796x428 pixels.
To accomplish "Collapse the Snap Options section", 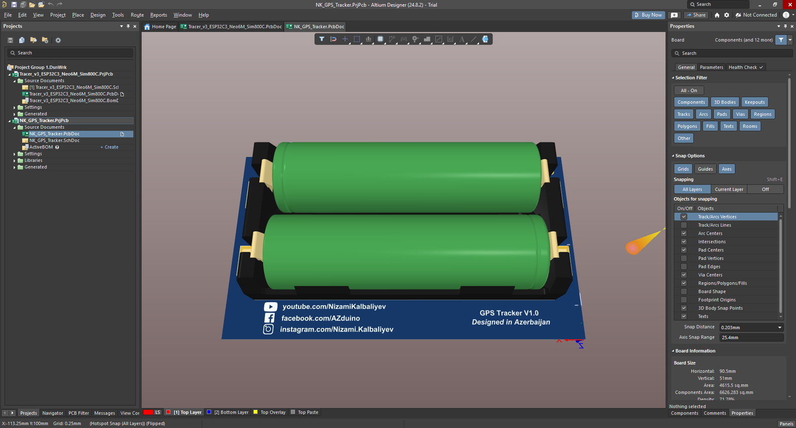I will (673, 156).
